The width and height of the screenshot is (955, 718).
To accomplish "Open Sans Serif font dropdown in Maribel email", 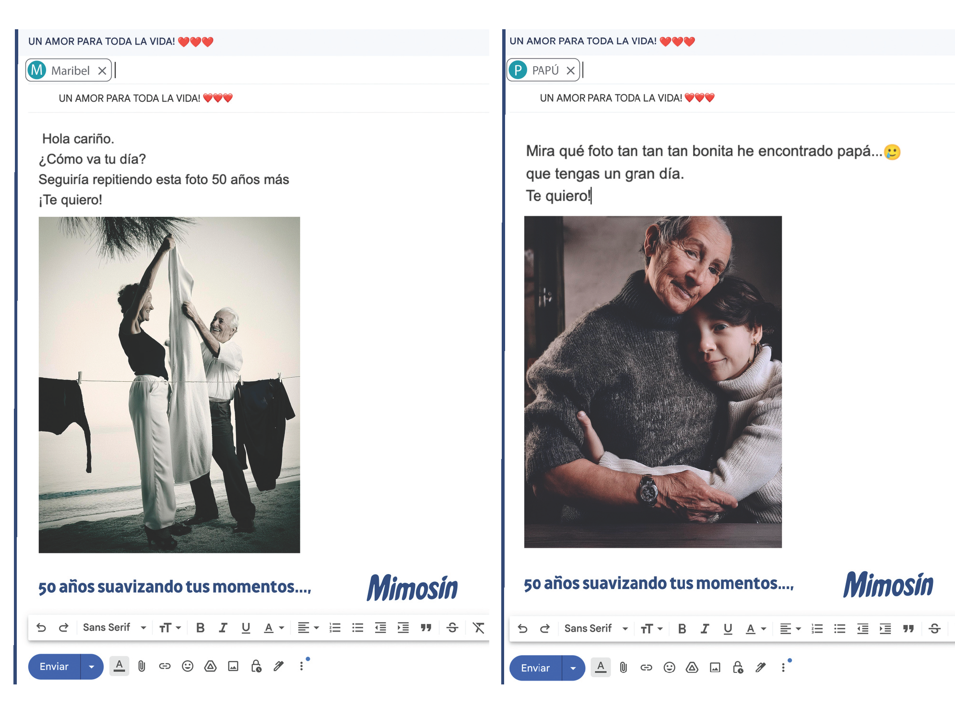I will click(114, 627).
